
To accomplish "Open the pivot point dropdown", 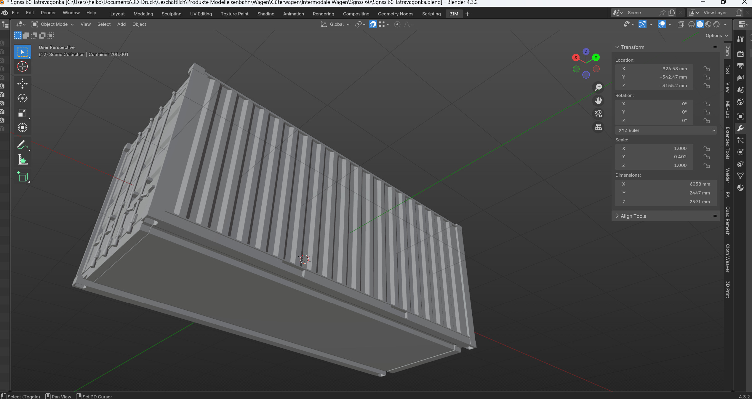I will pos(360,24).
